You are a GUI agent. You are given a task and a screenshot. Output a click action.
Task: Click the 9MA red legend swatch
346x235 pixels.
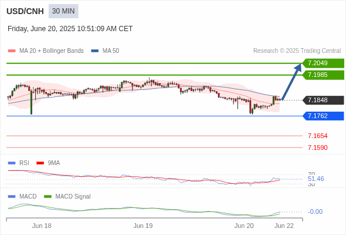pyautogui.click(x=40, y=163)
